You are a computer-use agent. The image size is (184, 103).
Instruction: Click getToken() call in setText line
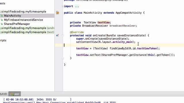tap(164, 55)
